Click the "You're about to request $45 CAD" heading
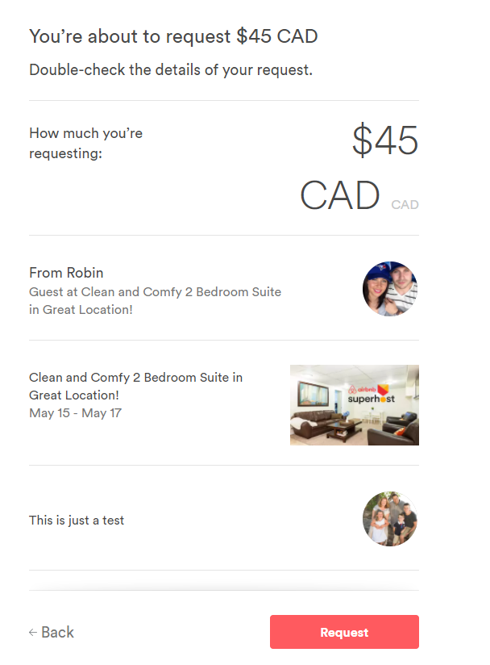The image size is (490, 665). coord(173,36)
